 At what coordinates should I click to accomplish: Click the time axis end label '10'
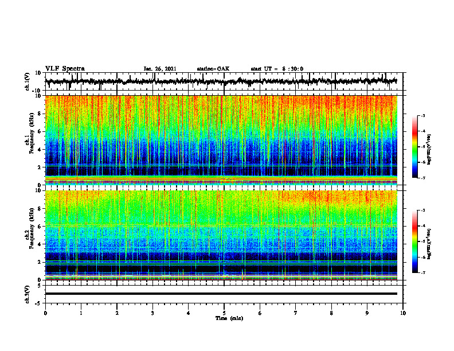tap(403, 313)
